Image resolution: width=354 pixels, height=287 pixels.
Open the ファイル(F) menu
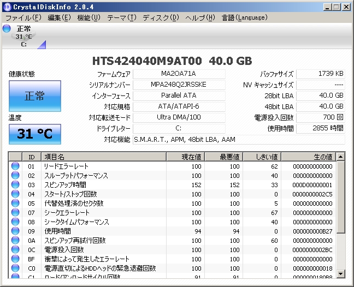tap(23, 17)
